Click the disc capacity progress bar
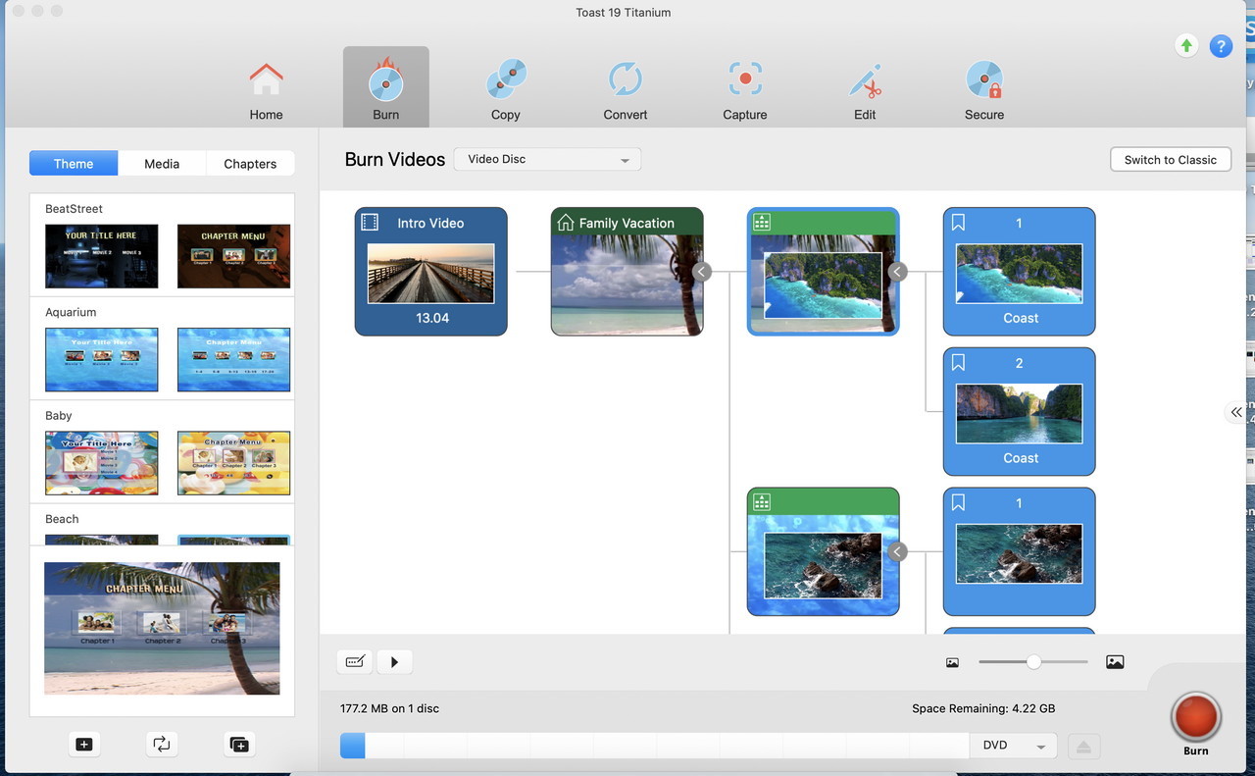Image resolution: width=1255 pixels, height=776 pixels. click(654, 746)
